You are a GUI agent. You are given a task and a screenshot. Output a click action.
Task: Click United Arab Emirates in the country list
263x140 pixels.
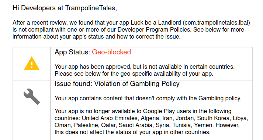[110, 118]
